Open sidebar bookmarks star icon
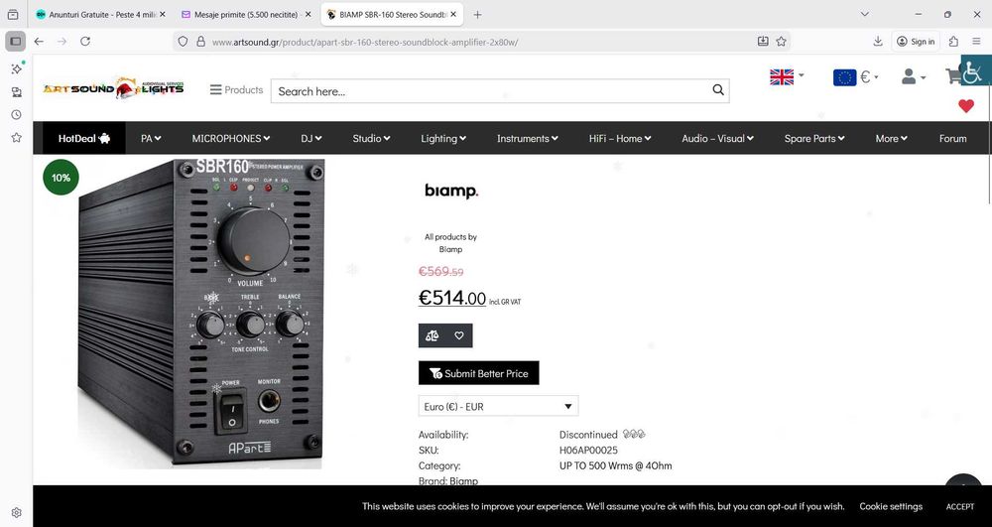 click(17, 137)
